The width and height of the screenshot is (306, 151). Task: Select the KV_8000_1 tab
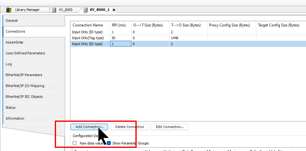[100, 10]
